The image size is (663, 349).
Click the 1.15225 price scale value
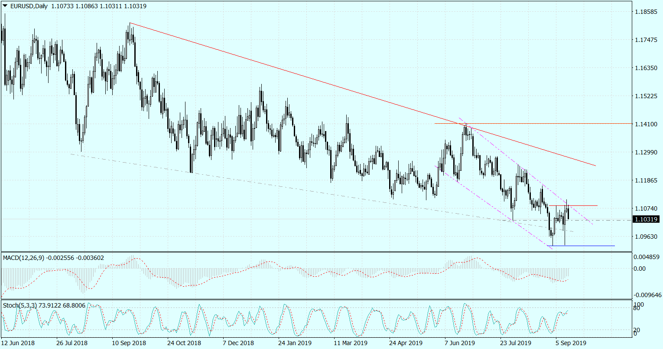pyautogui.click(x=646, y=96)
